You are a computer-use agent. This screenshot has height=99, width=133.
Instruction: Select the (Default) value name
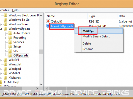click(x=56, y=21)
